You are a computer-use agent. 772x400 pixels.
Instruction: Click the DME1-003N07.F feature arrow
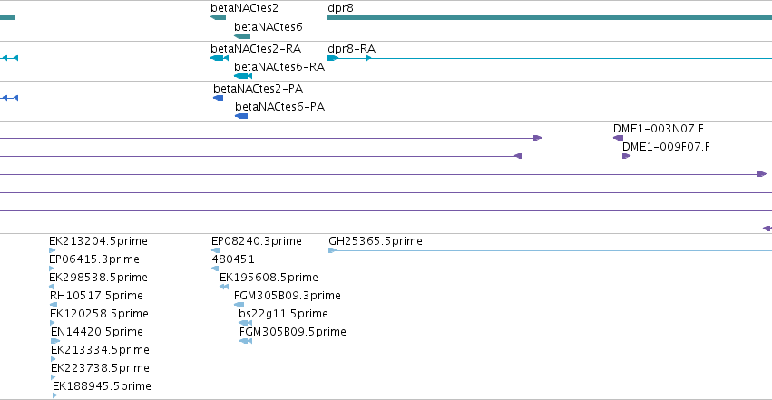(618, 138)
